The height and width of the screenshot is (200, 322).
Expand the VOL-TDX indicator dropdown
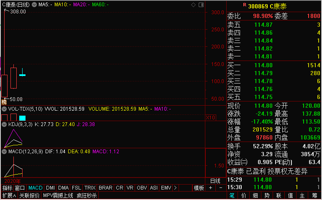point(4,109)
